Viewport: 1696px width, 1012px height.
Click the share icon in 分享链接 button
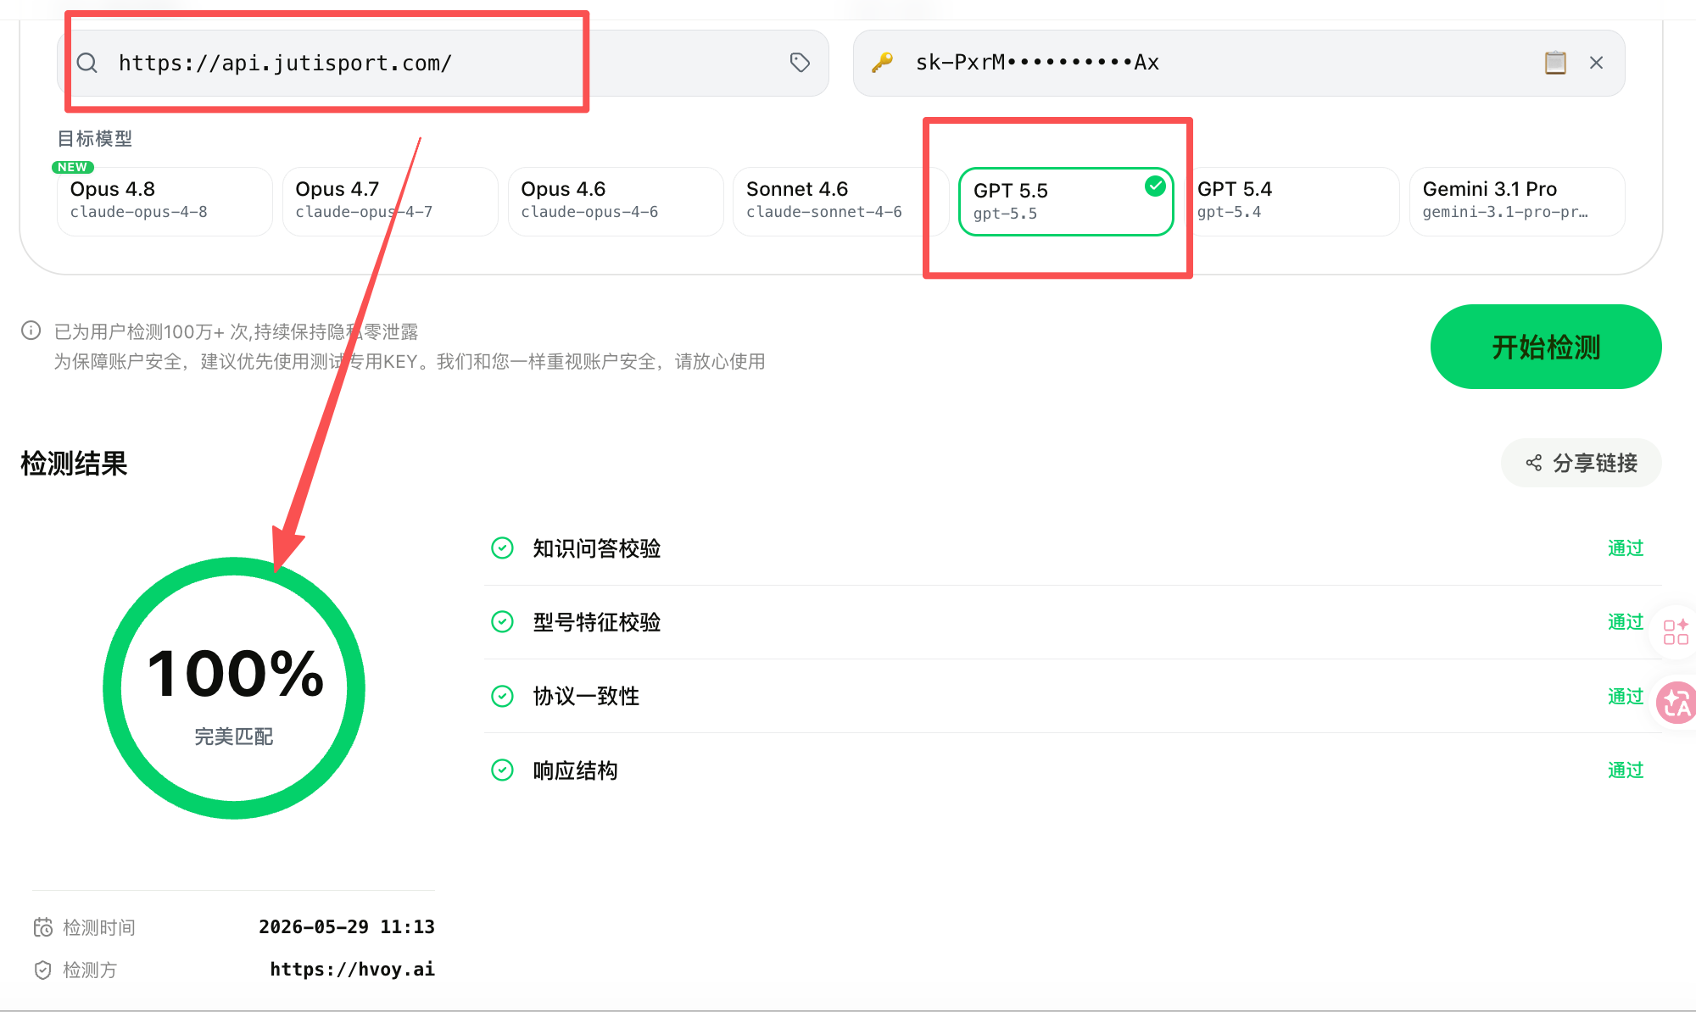(x=1534, y=463)
